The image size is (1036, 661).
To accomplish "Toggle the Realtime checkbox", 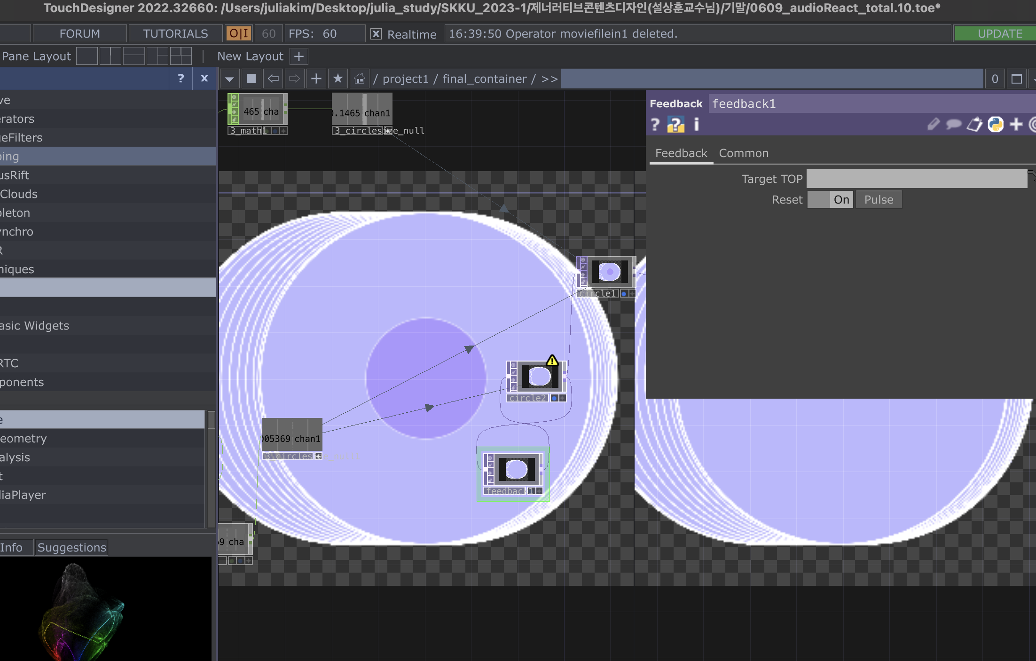I will pyautogui.click(x=376, y=34).
